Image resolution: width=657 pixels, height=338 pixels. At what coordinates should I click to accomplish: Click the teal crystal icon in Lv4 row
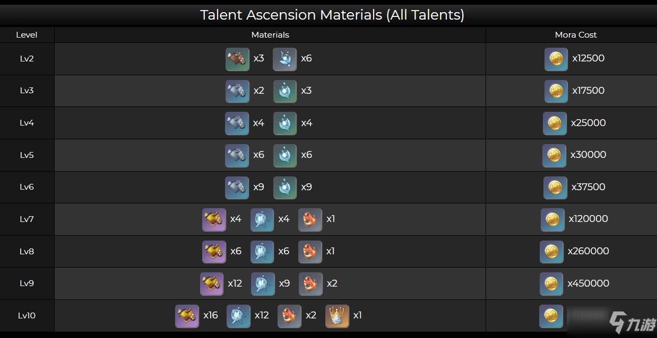tap(285, 123)
